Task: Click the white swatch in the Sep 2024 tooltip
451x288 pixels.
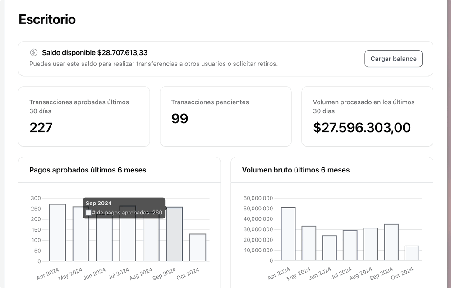Action: (x=88, y=213)
